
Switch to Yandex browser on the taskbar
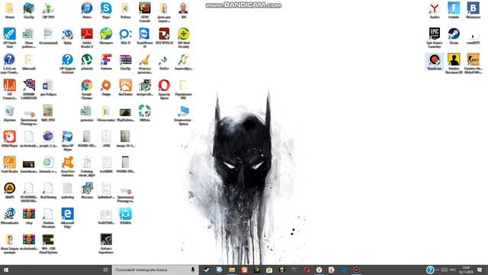tap(319, 270)
